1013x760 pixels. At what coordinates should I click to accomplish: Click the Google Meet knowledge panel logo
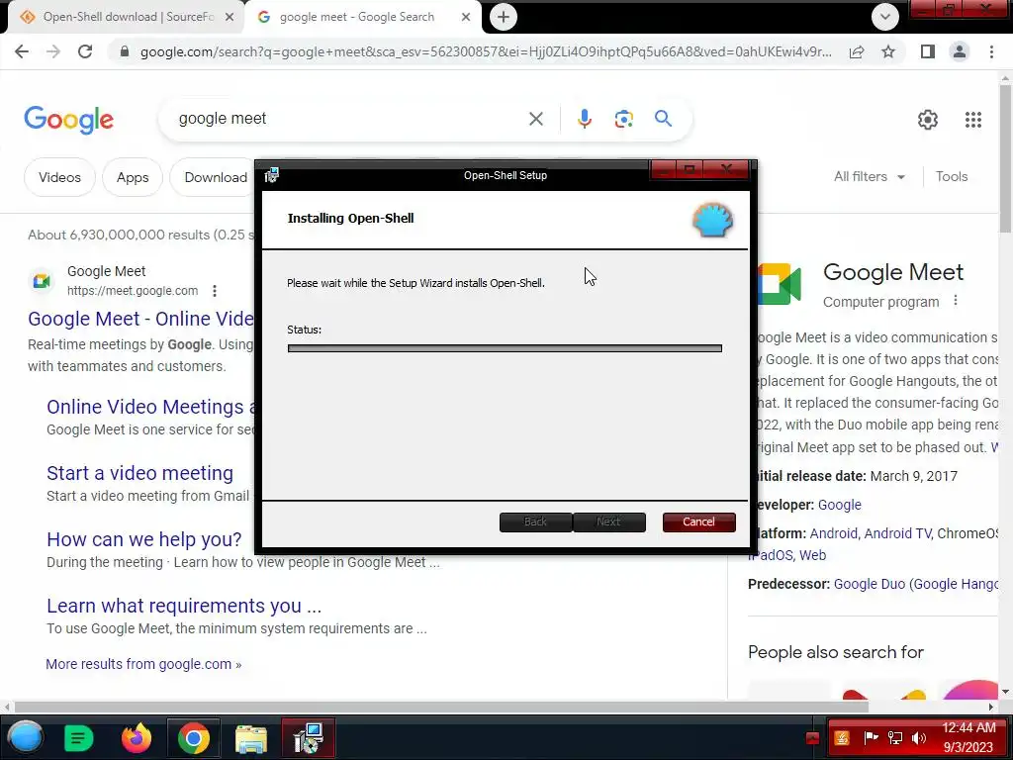(x=779, y=284)
